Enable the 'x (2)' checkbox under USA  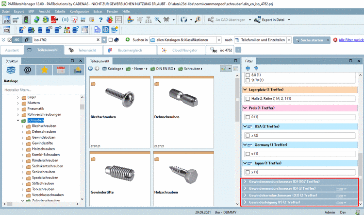pos(248,135)
